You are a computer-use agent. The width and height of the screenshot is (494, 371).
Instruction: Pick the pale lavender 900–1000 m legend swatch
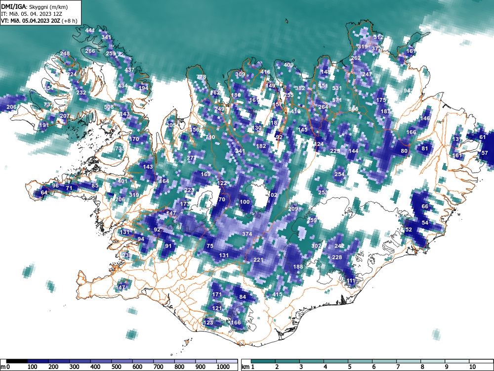(206, 361)
